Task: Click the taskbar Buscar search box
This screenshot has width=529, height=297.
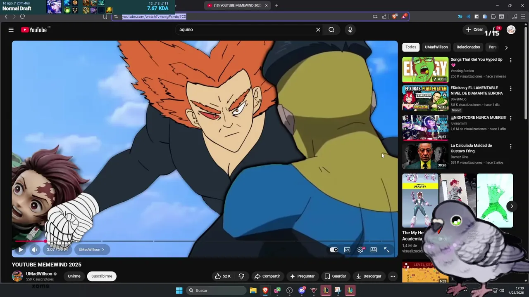Action: tap(216, 290)
